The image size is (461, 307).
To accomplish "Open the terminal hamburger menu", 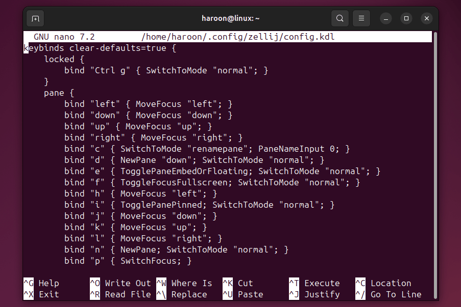I will (361, 18).
